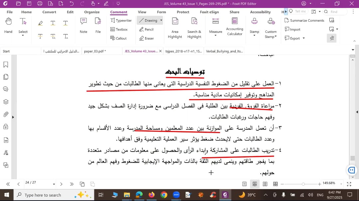
Task: Enable continuous page view mode
Action: (x=255, y=184)
